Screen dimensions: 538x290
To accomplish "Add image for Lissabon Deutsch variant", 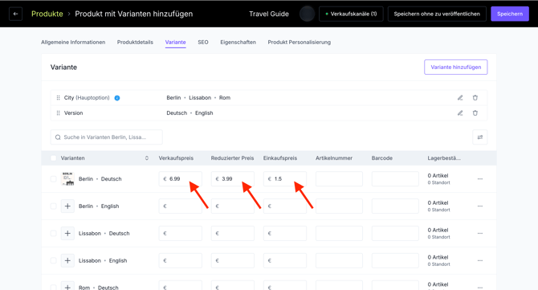I will [x=67, y=234].
